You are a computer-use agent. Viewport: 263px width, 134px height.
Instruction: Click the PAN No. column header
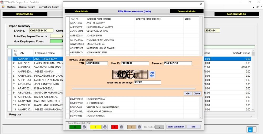[78, 19]
